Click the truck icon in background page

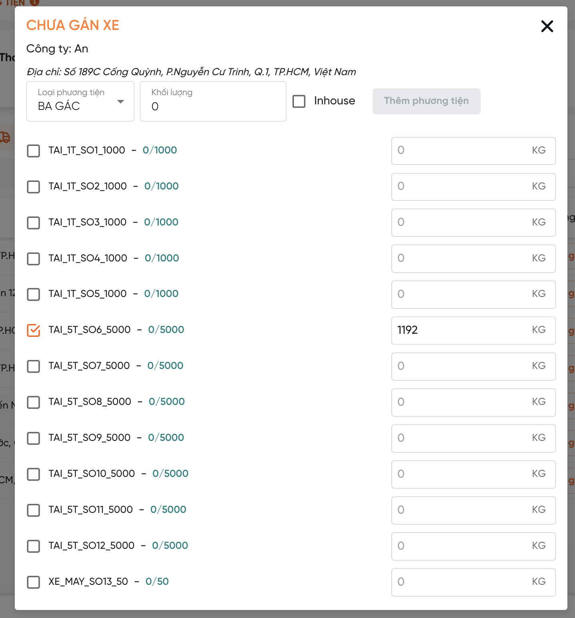[5, 137]
